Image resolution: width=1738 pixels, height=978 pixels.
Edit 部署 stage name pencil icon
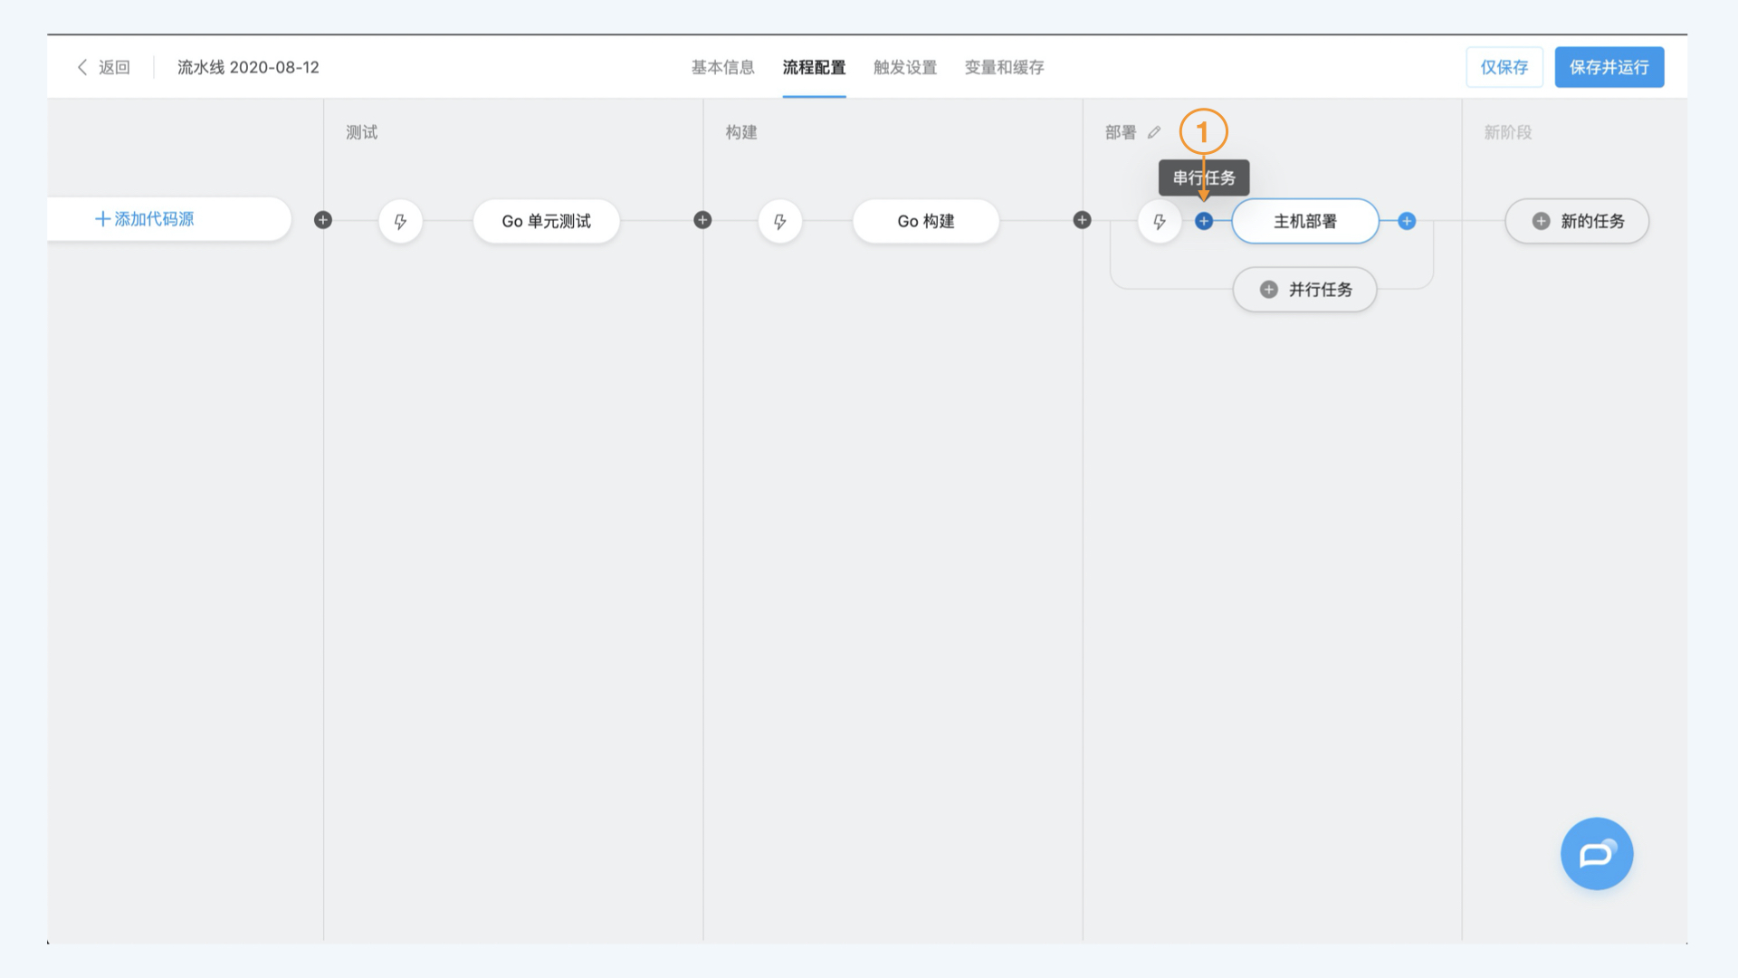tap(1154, 132)
